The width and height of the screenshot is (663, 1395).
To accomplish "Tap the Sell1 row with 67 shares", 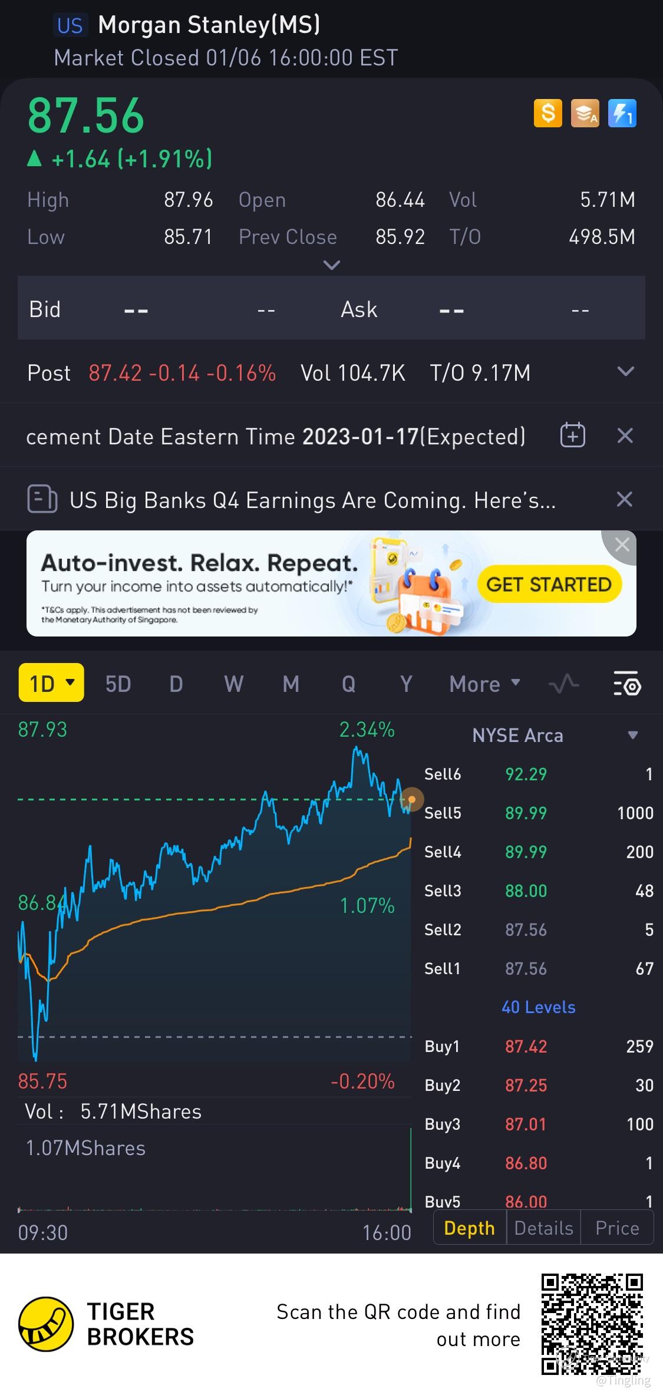I will pyautogui.click(x=539, y=968).
